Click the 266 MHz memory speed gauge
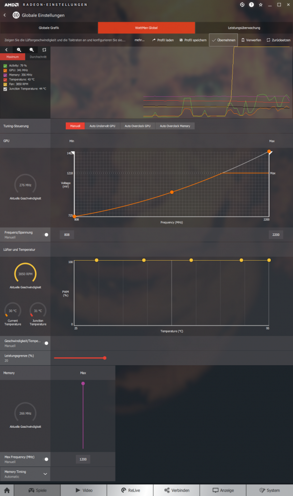293x496 pixels. pyautogui.click(x=25, y=412)
